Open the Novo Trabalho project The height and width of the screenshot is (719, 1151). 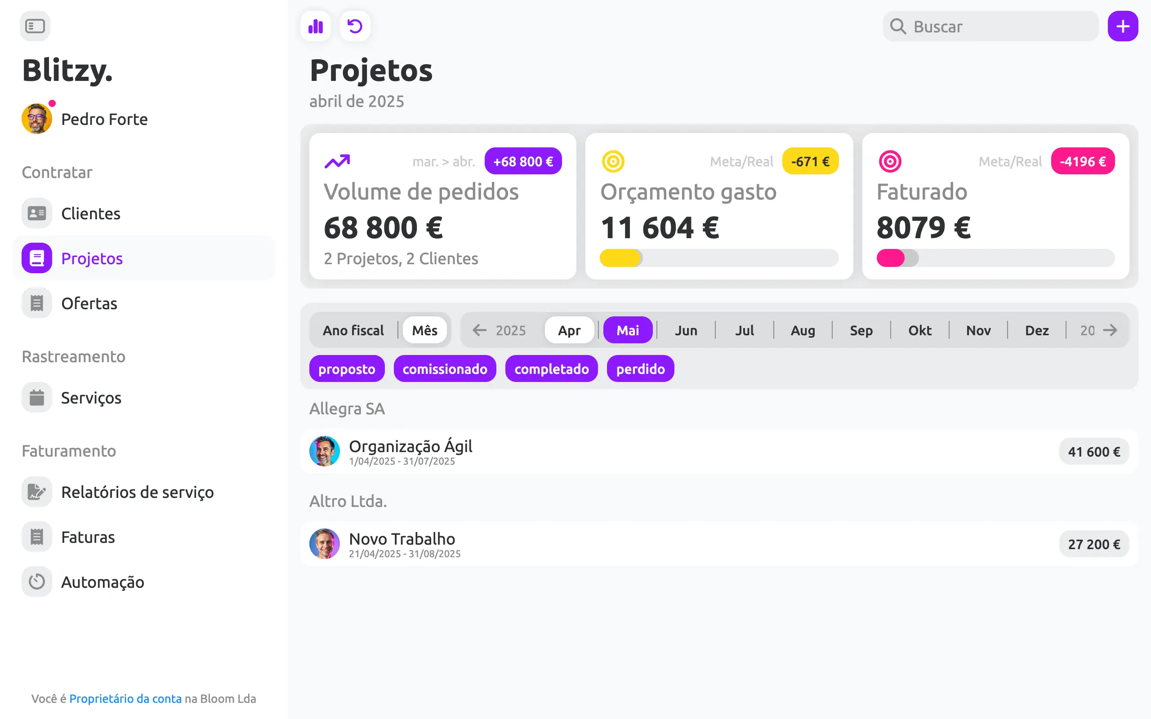pos(719,544)
